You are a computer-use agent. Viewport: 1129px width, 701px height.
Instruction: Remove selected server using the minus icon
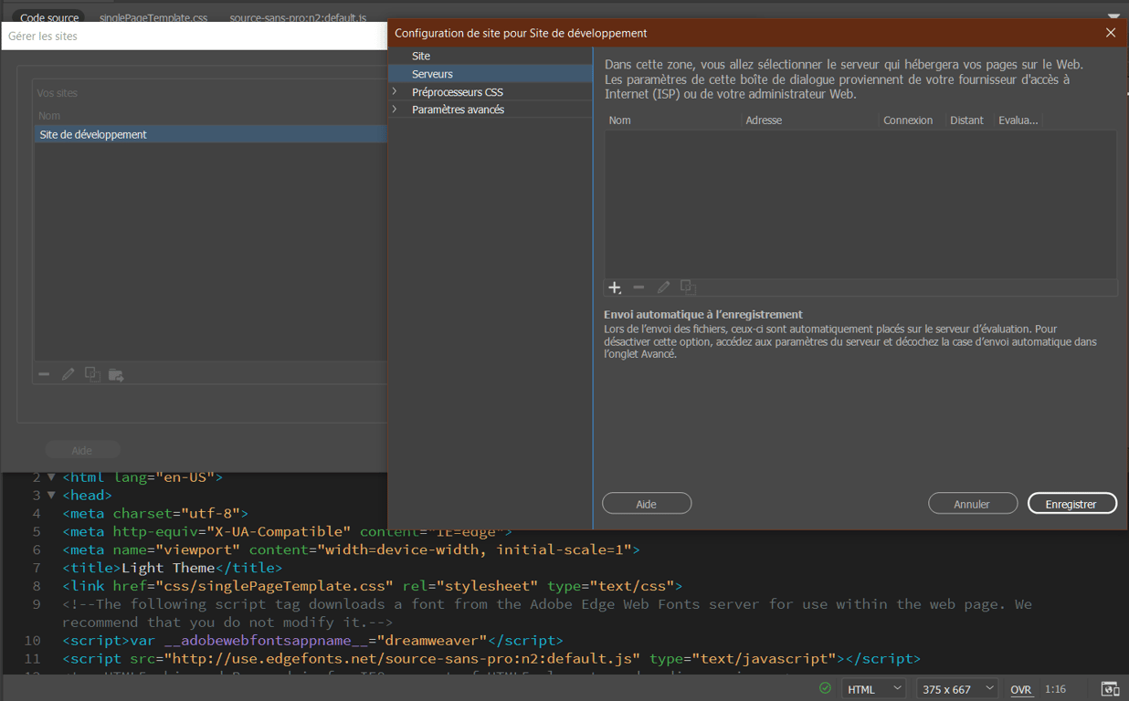[x=638, y=287]
